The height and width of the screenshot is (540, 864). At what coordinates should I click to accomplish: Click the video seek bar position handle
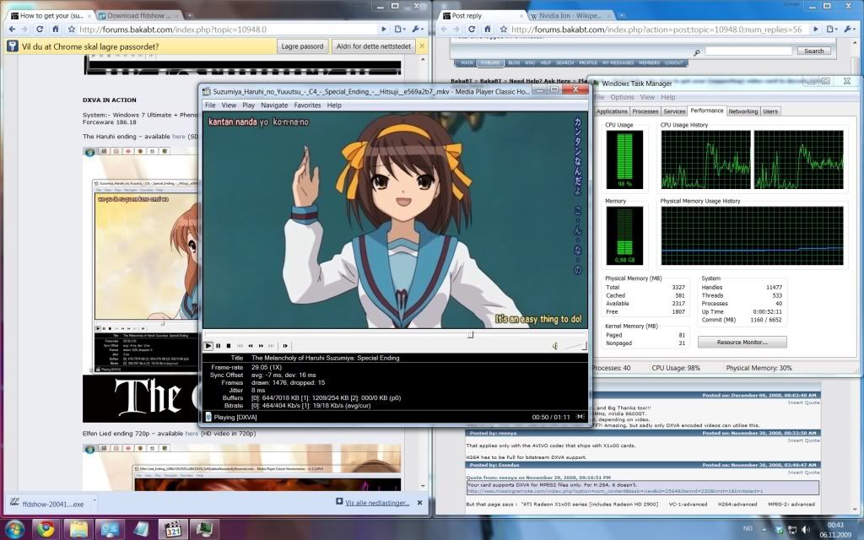(470, 334)
